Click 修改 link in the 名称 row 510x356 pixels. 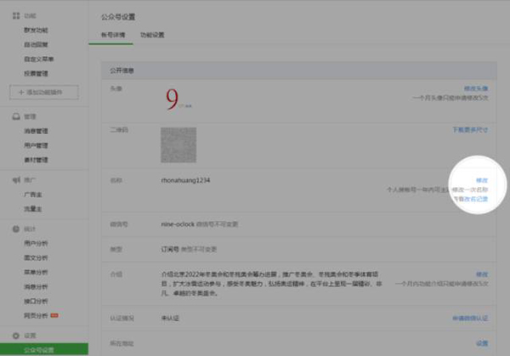tap(482, 180)
